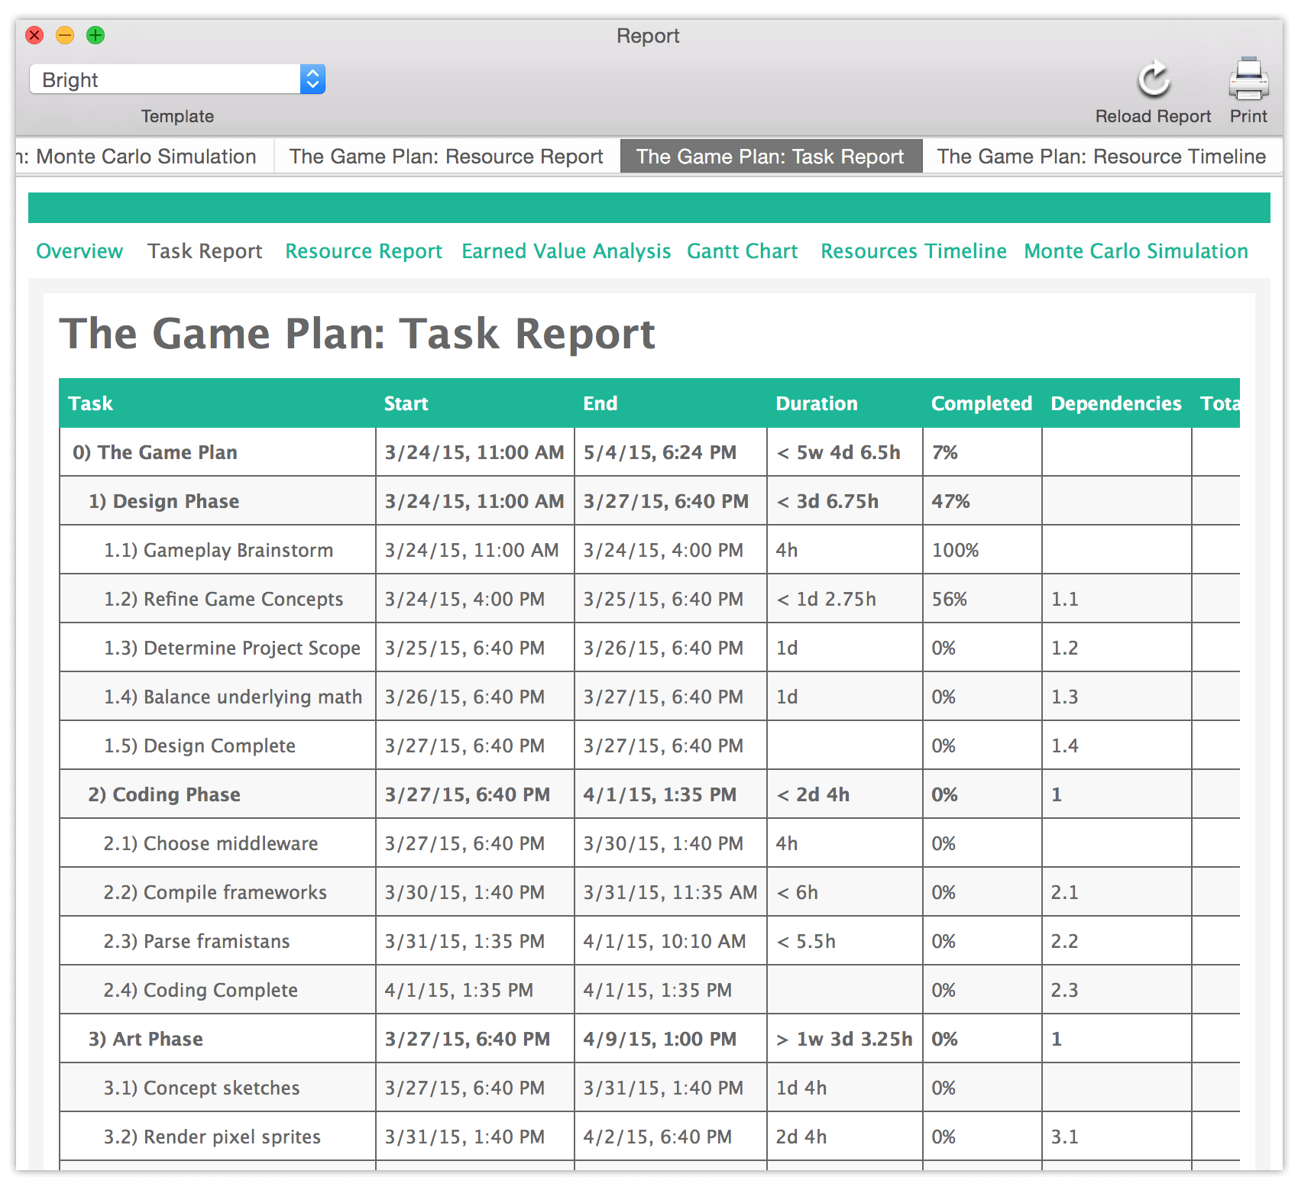Switch to The Game Plan: Resource Report tab
1298x1187 pixels.
point(446,157)
